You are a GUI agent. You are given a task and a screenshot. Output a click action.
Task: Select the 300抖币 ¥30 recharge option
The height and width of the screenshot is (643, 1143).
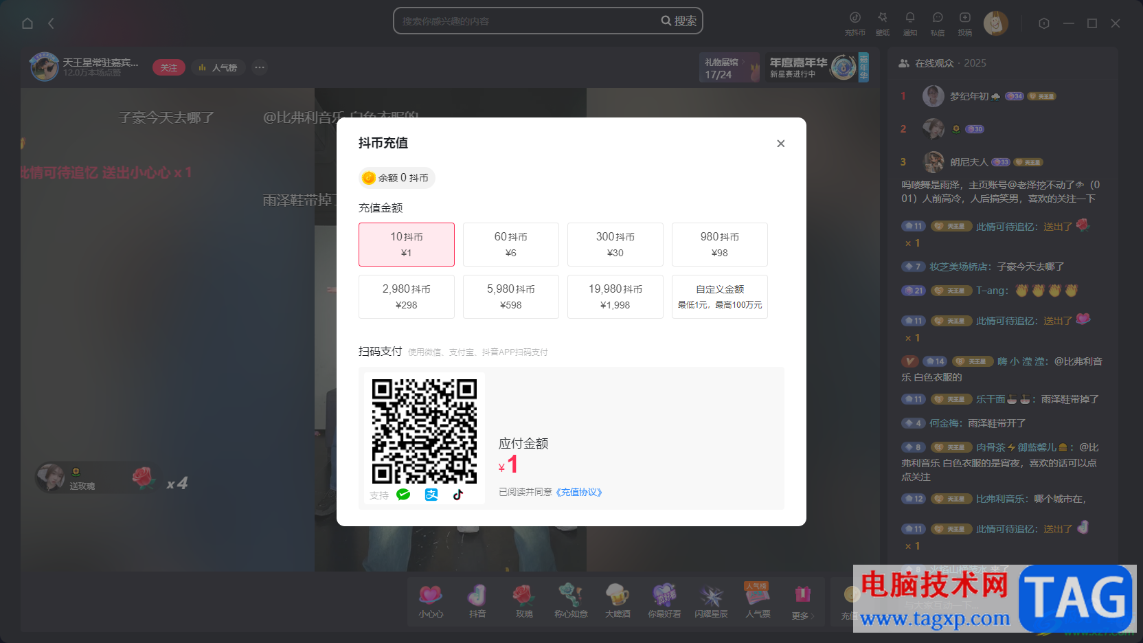615,245
